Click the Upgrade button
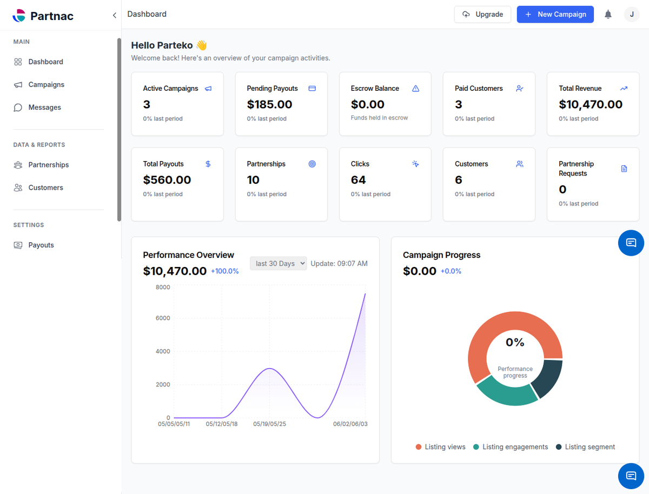Viewport: 649px width, 494px height. [x=482, y=15]
